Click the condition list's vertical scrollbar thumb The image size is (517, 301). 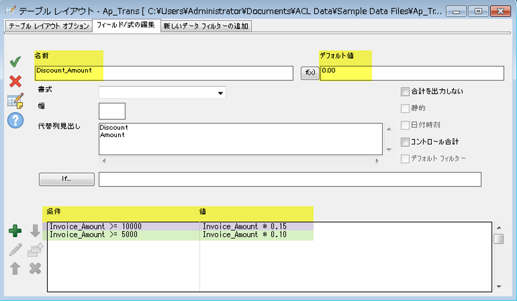[498, 240]
